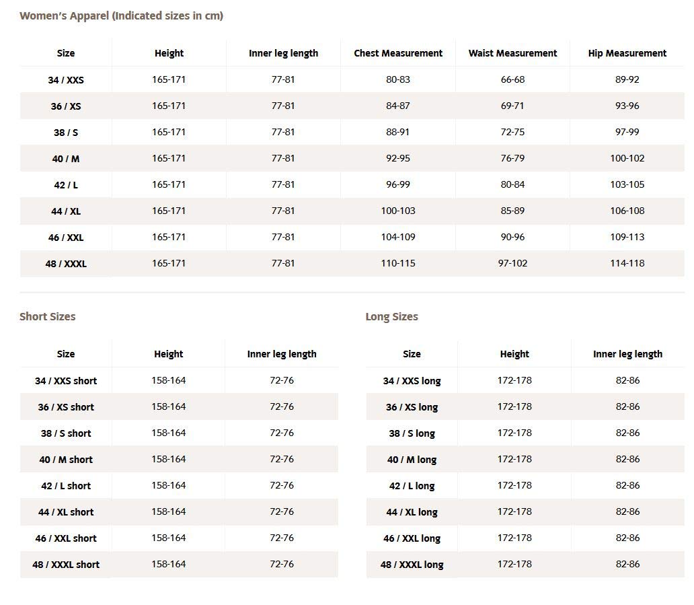Viewport: 694px width, 605px height.
Task: Select the Short Sizes heading
Action: coord(48,316)
